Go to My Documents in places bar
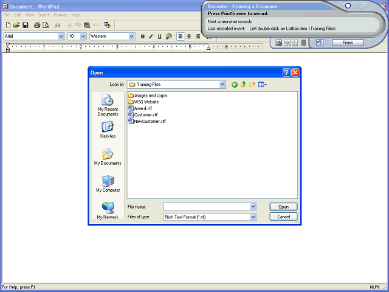This screenshot has height=292, width=389. [108, 157]
